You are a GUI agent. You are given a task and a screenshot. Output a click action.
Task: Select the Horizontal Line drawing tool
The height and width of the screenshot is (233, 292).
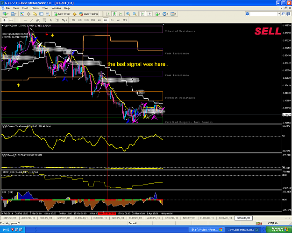[25, 20]
